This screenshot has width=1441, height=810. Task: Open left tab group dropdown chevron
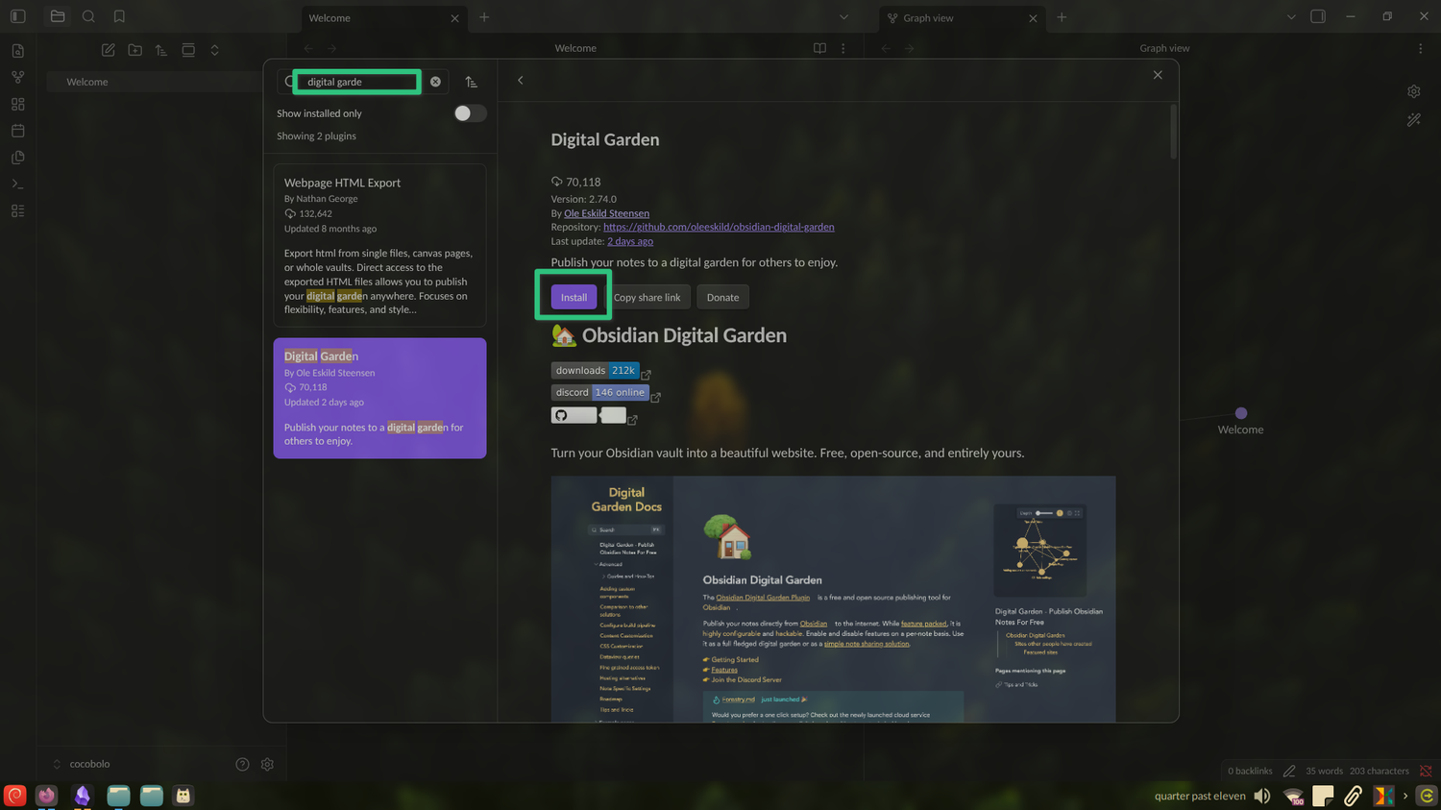coord(843,17)
